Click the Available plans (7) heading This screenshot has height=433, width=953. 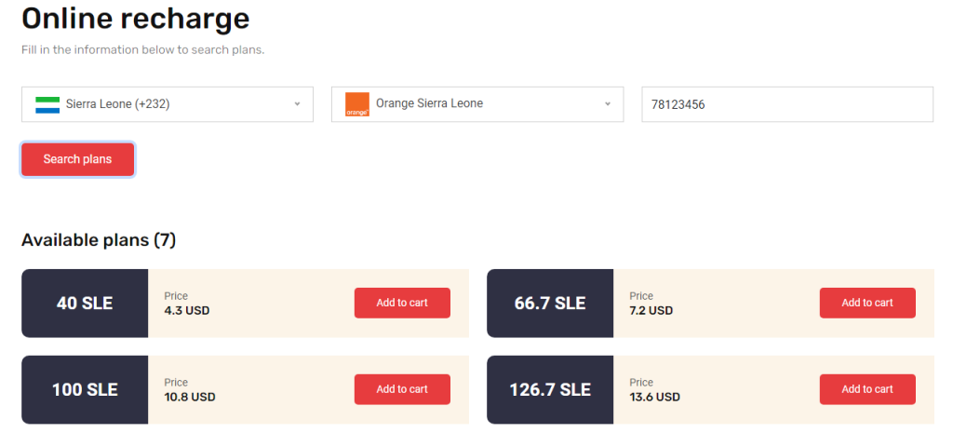point(99,240)
